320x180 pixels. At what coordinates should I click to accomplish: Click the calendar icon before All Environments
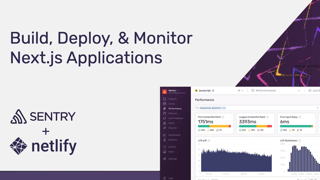(x=253, y=90)
